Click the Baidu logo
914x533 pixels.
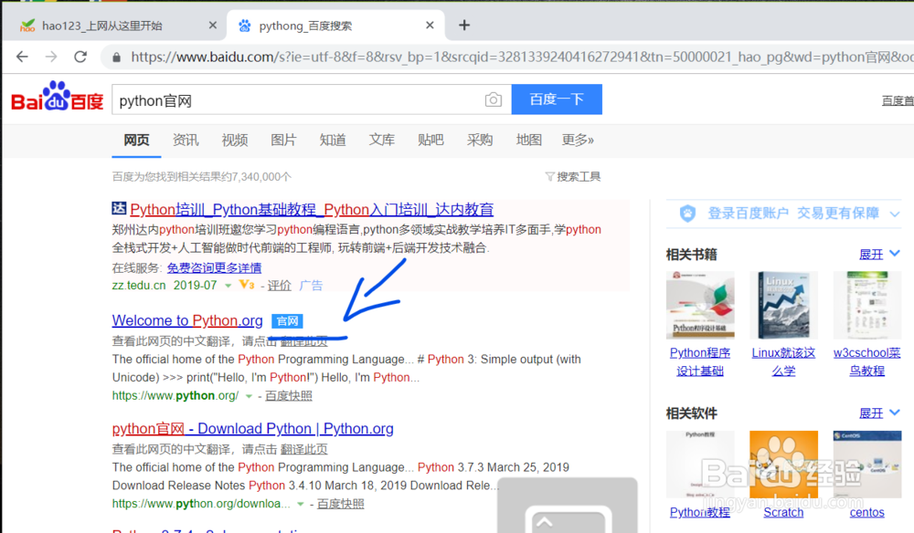[57, 96]
